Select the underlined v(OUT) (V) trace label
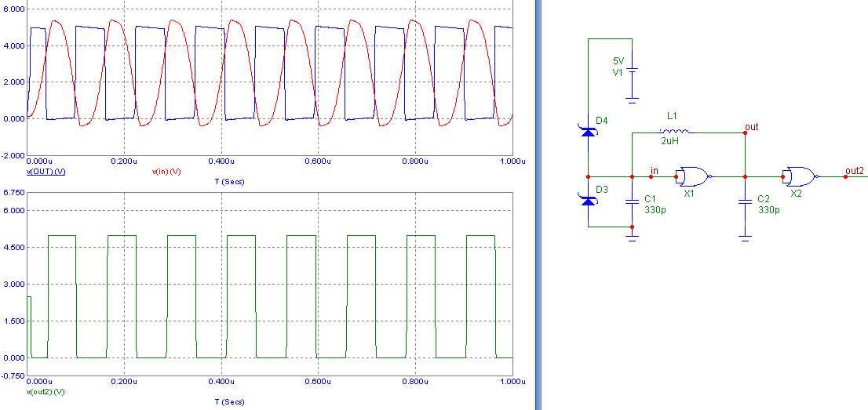The height and width of the screenshot is (410, 868). click(x=46, y=171)
